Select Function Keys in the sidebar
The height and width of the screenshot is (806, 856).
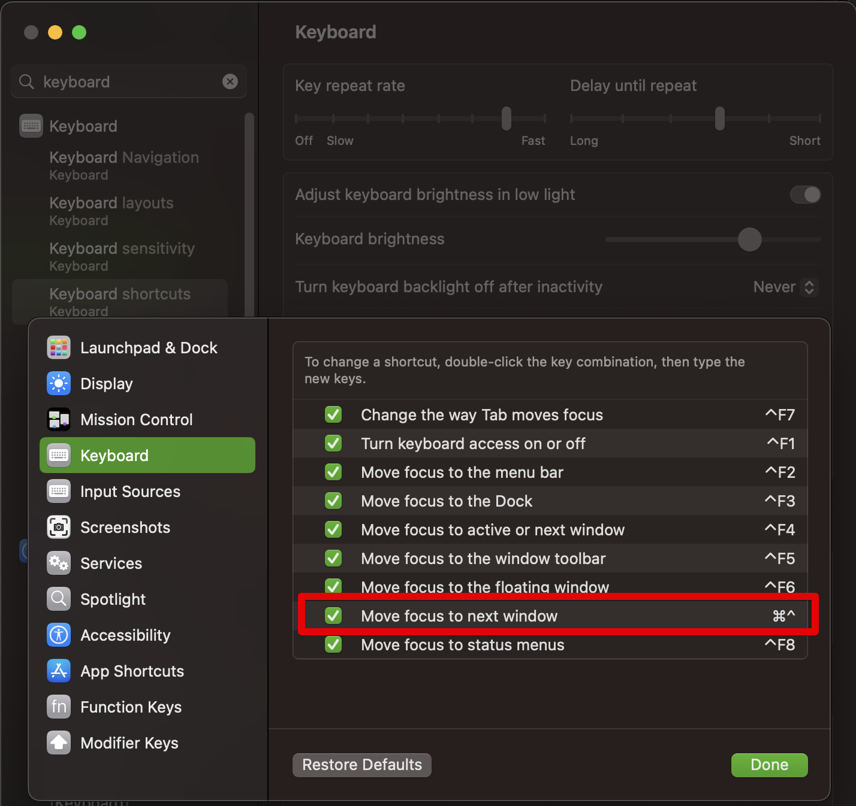(131, 707)
